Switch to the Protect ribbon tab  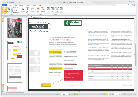[34, 5]
